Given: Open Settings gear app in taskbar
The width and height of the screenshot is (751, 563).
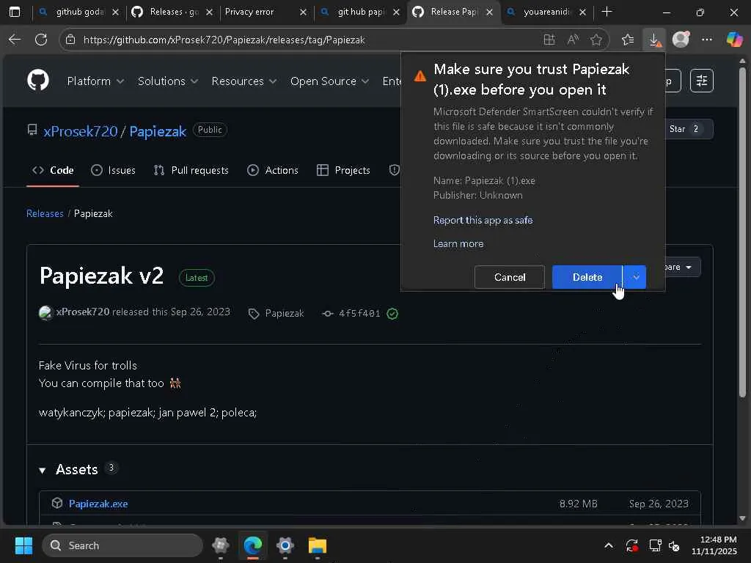Looking at the screenshot, I should click(285, 545).
